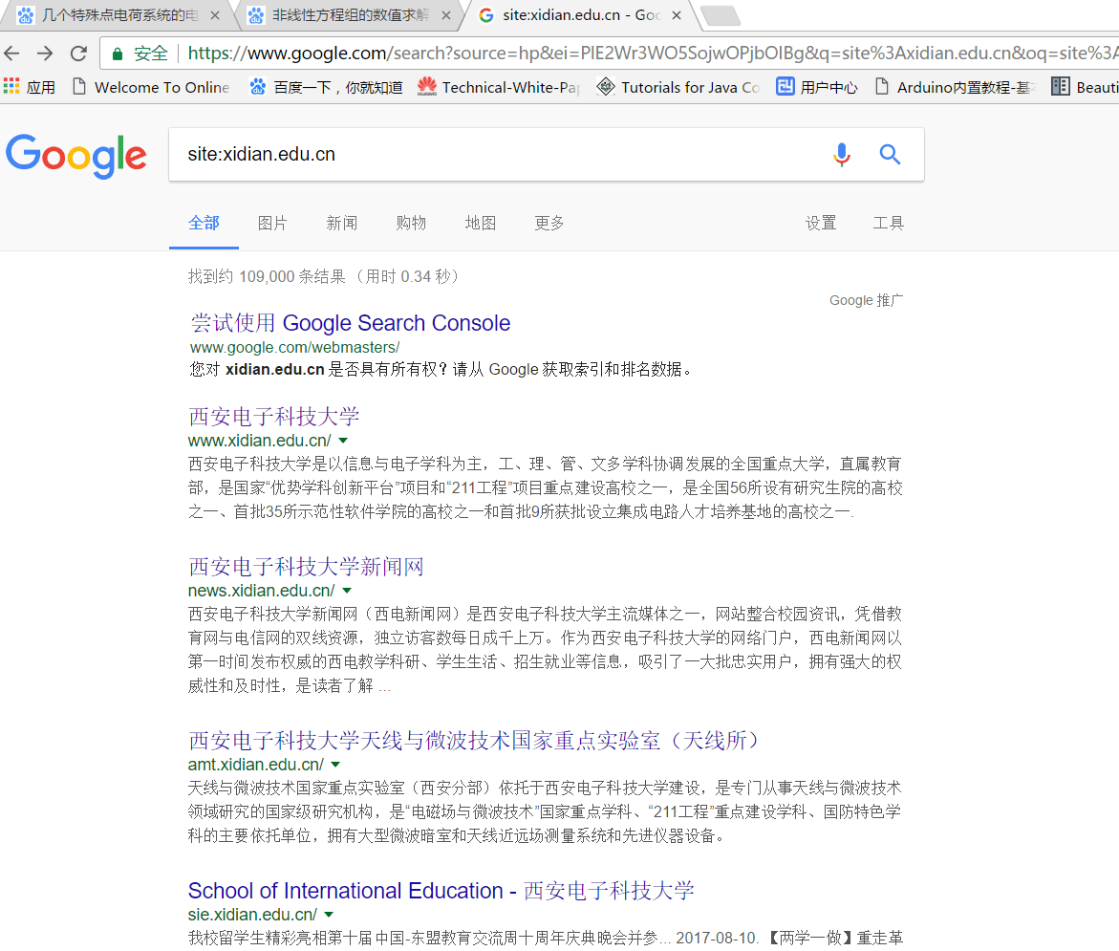This screenshot has height=951, width=1119.
Task: Expand dropdown arrow next to sie.xidian.edu.cn/
Action: (x=329, y=914)
